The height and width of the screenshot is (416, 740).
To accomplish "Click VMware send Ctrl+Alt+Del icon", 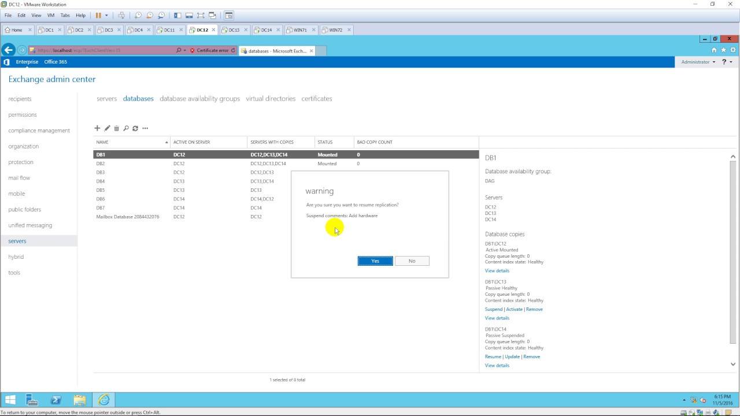I will [121, 15].
